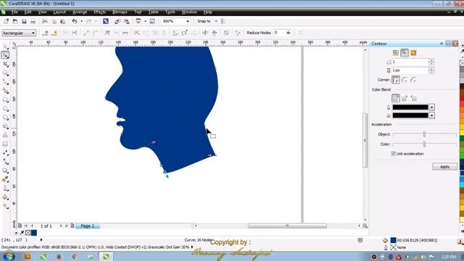Switch to the Page 1 tab
The height and width of the screenshot is (261, 464).
tap(87, 225)
